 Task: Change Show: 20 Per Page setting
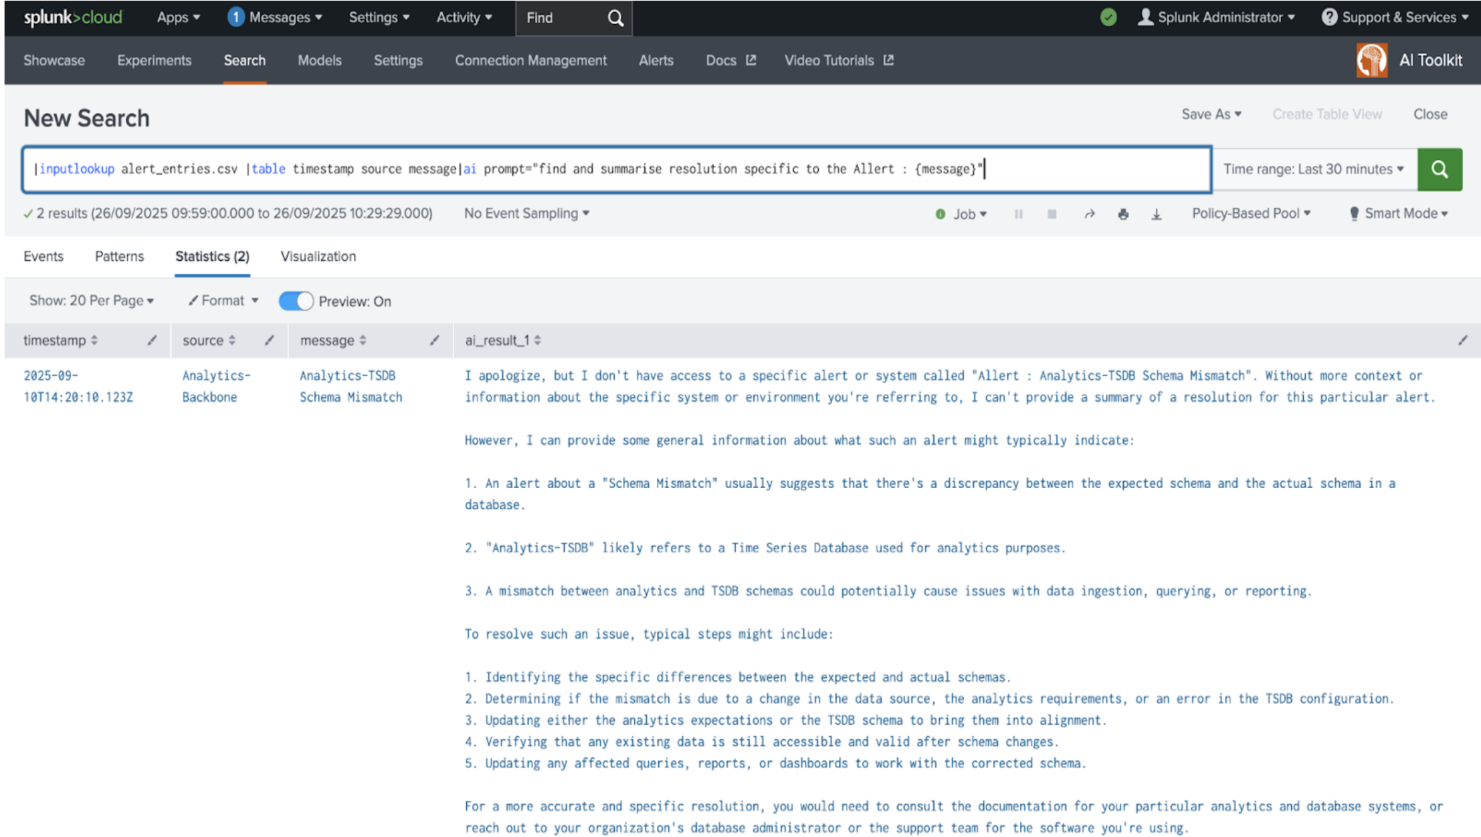click(92, 301)
